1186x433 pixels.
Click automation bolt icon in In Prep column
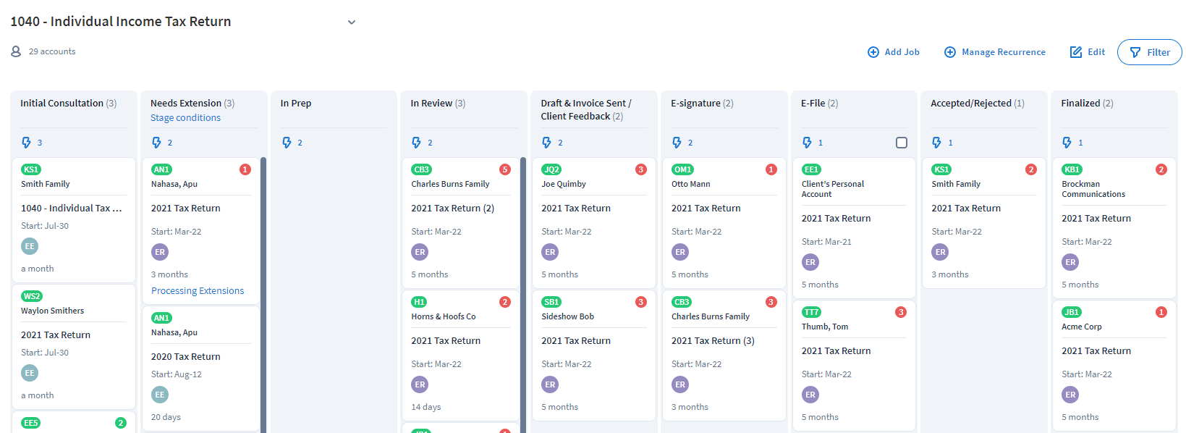[x=287, y=143]
